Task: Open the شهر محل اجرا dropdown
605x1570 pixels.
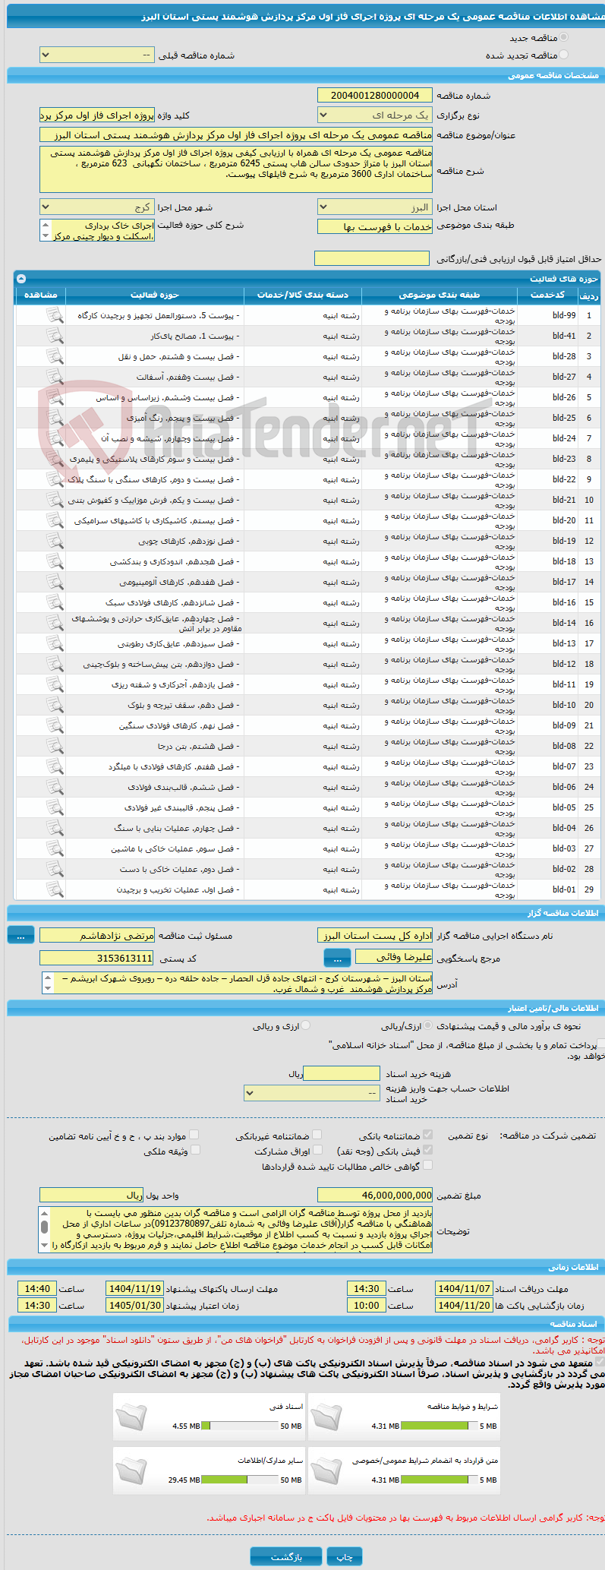Action: (97, 207)
